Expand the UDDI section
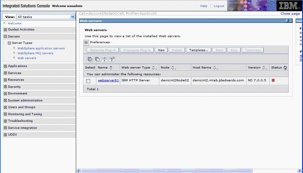Viewport: 303px width, 173px height. pos(6,135)
